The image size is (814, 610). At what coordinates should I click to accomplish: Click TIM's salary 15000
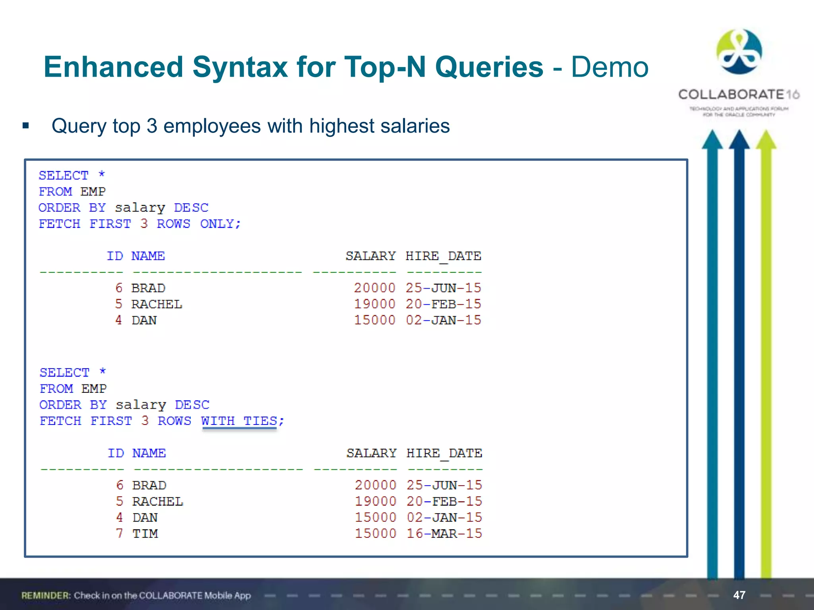(x=375, y=533)
